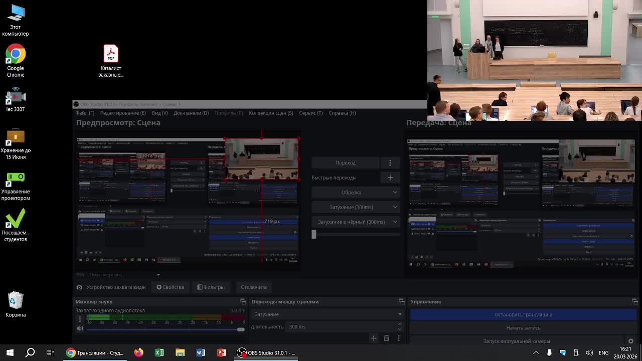
Task: Switch to Chrome Трансляции window in taskbar
Action: pos(95,352)
